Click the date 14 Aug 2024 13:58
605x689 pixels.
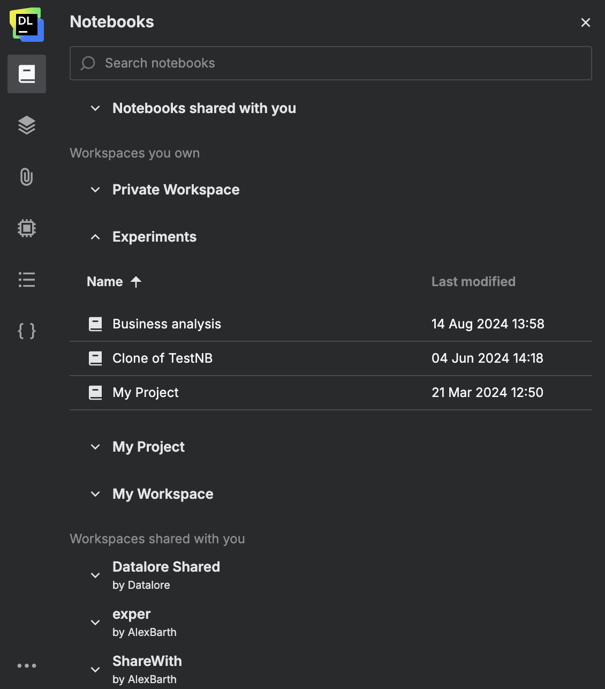click(x=488, y=324)
